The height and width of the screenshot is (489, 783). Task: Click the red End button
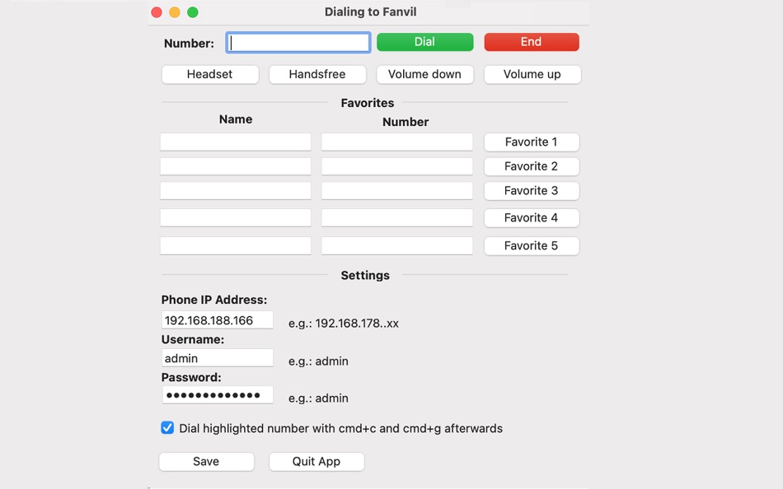click(532, 42)
